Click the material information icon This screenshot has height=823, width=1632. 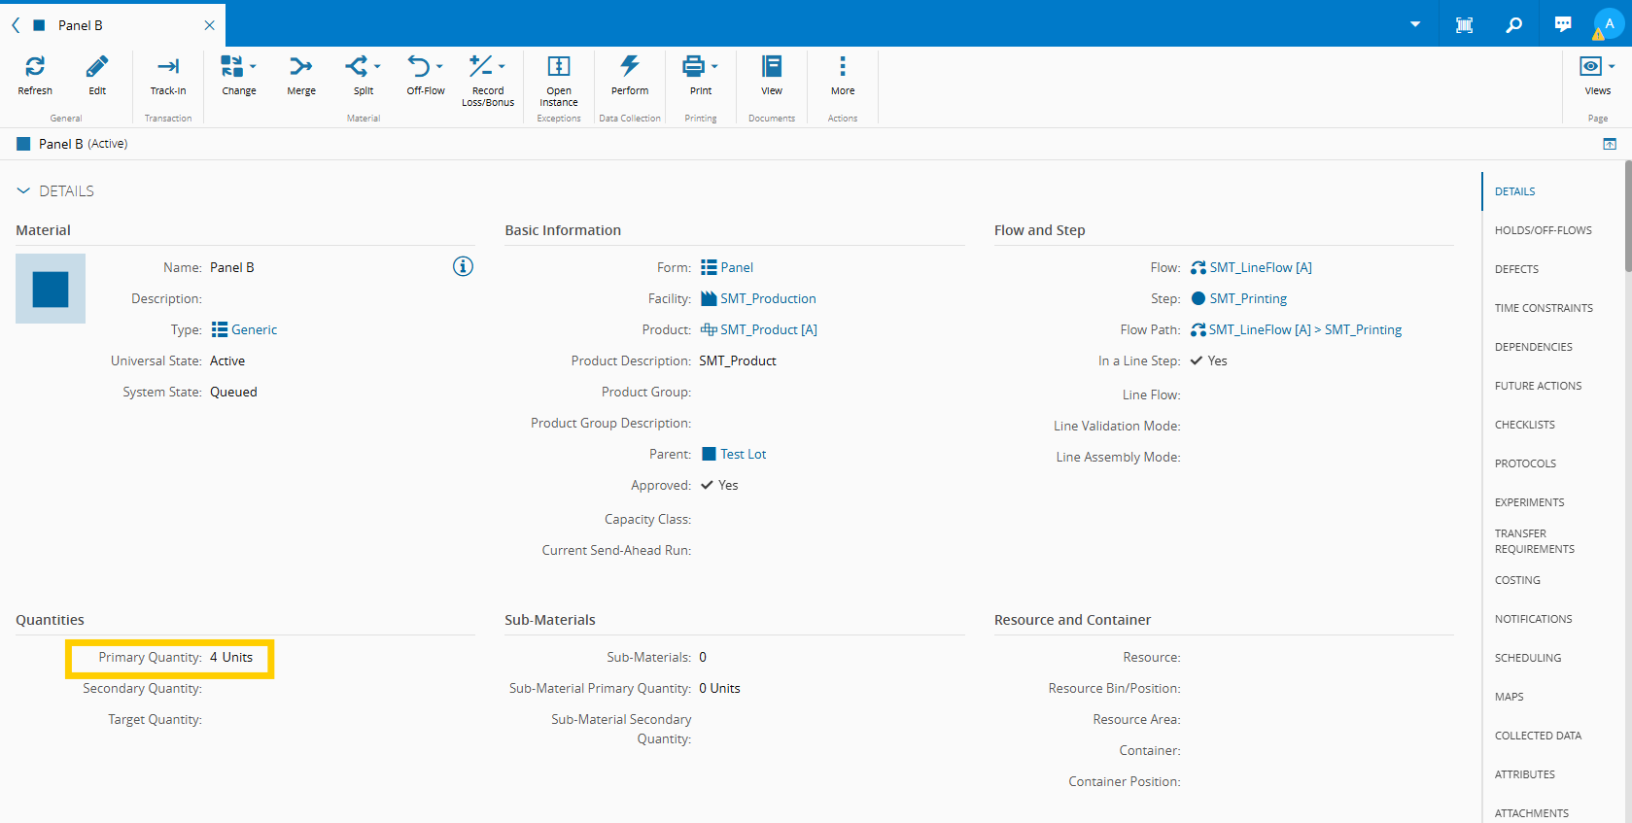pos(464,266)
